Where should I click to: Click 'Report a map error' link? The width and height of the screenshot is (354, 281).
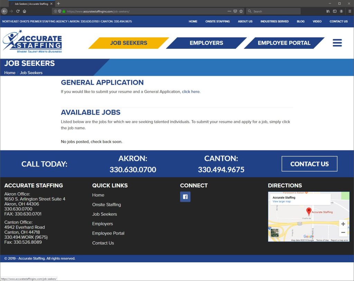tap(339, 240)
